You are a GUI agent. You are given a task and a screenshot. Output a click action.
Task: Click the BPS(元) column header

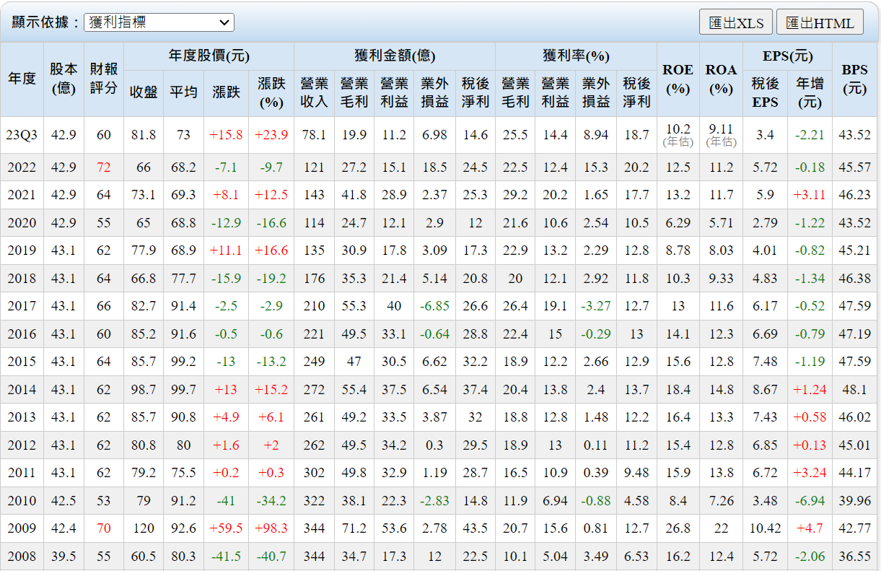click(854, 79)
